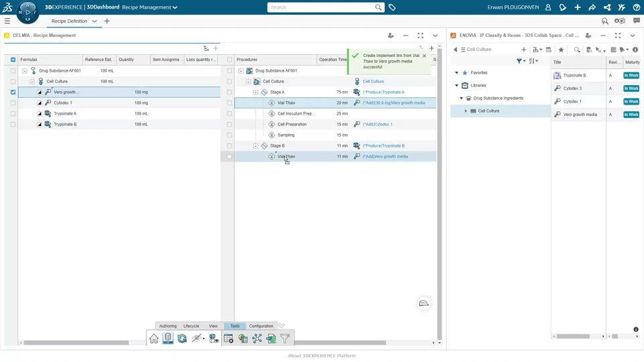
Task: Switch to the Authoring tab
Action: point(168,326)
